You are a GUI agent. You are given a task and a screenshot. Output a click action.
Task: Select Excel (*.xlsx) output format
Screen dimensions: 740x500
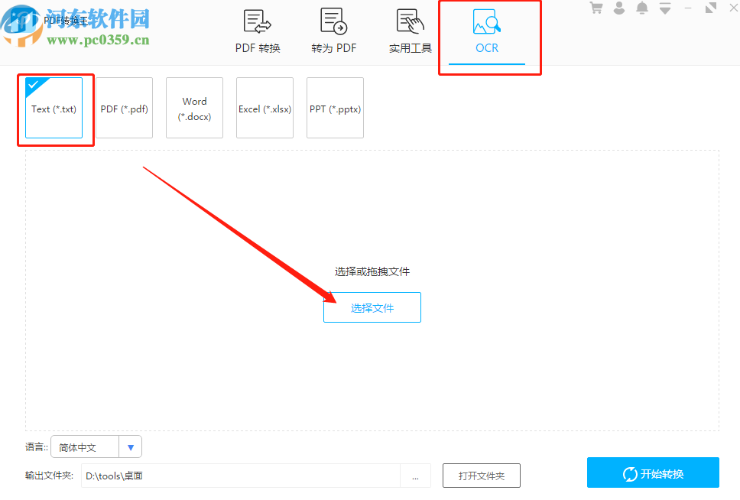[x=265, y=108]
